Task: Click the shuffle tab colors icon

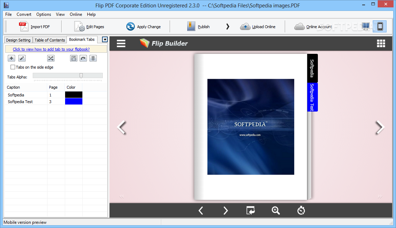Action: coord(51,58)
